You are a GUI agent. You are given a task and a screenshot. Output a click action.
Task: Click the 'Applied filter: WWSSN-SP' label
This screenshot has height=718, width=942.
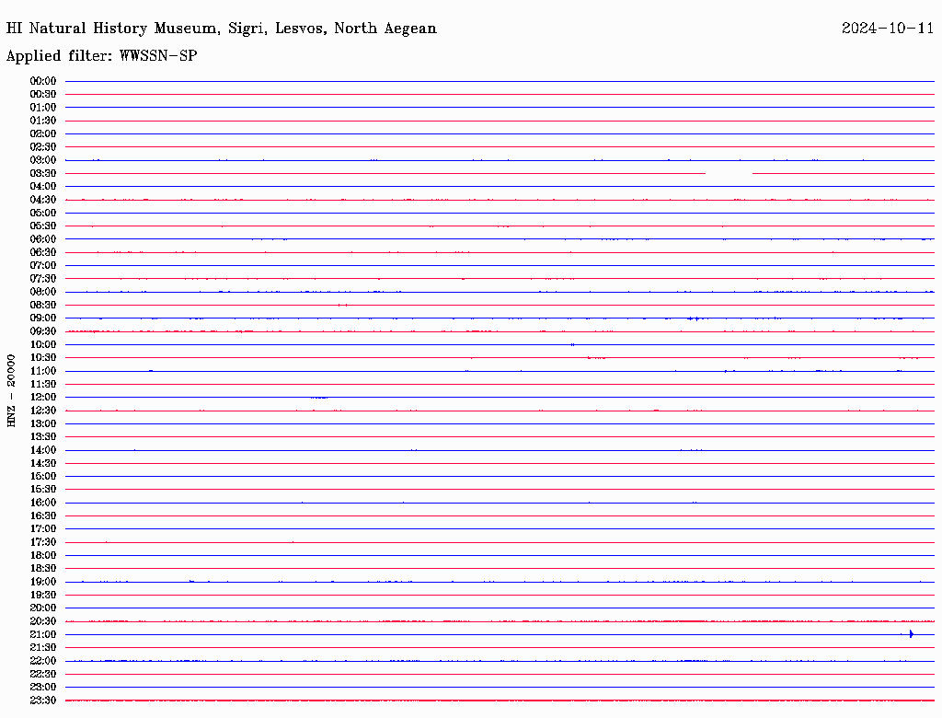tap(101, 56)
